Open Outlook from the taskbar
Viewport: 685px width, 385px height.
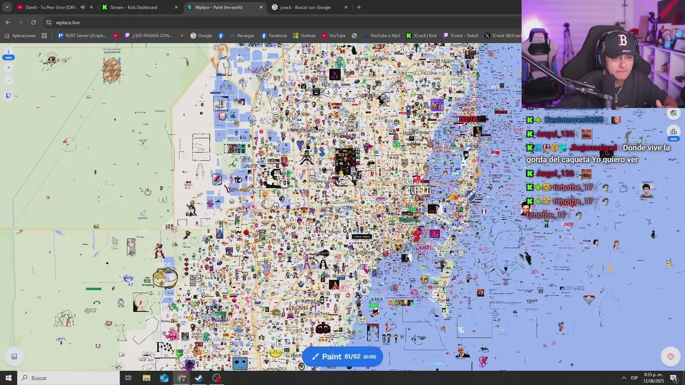[164, 378]
